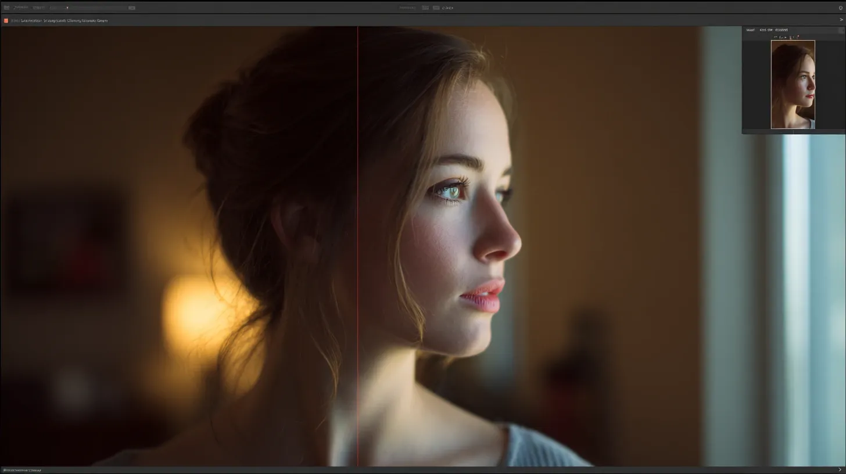The height and width of the screenshot is (474, 846).
Task: Click the first small icon in the top center toolbar
Action: click(425, 8)
